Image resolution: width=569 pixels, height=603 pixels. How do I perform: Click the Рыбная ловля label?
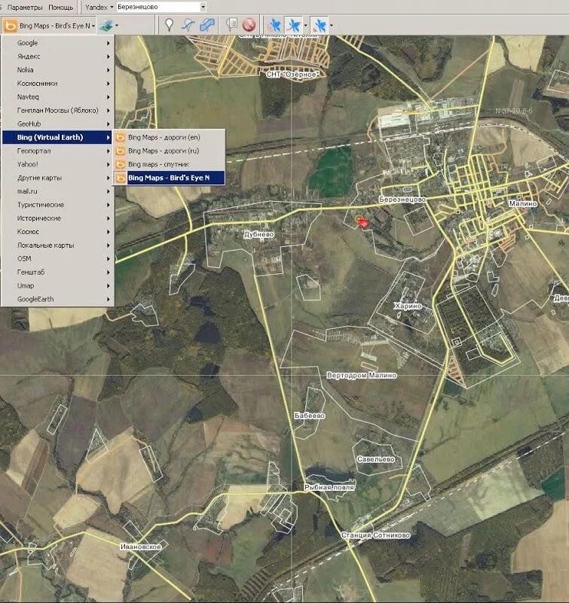click(x=329, y=487)
